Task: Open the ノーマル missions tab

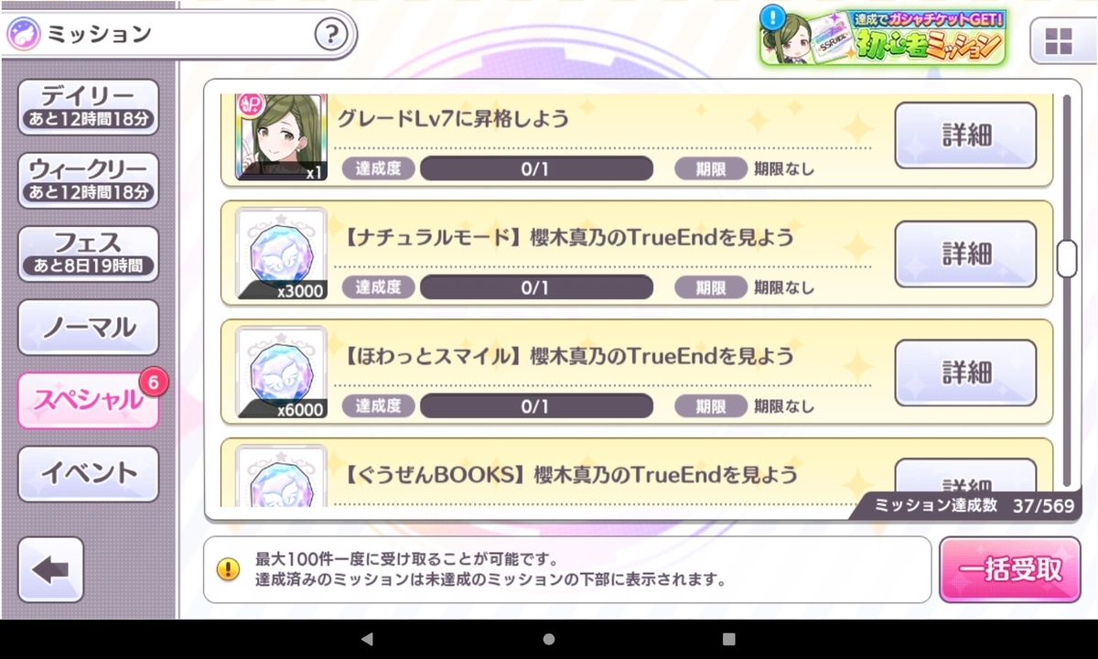Action: (x=88, y=327)
